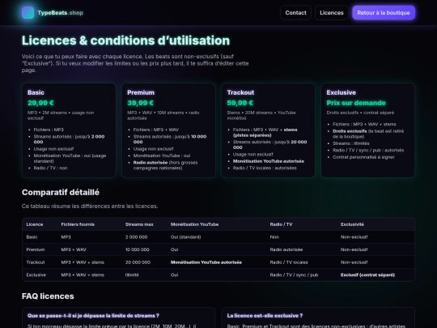The width and height of the screenshot is (437, 328).
Task: Click the Oui (standard) cell
Action: pos(185,237)
